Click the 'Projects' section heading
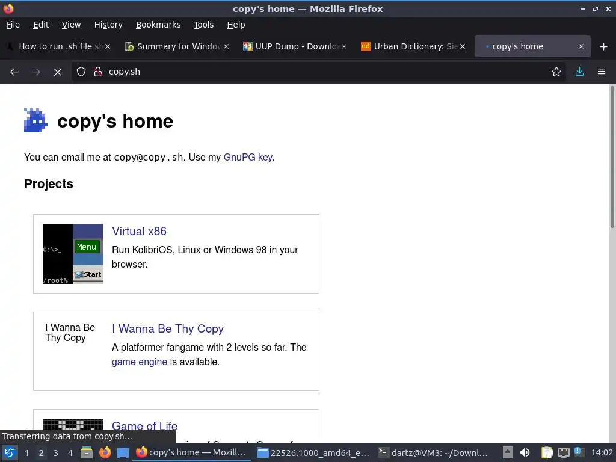 (49, 184)
